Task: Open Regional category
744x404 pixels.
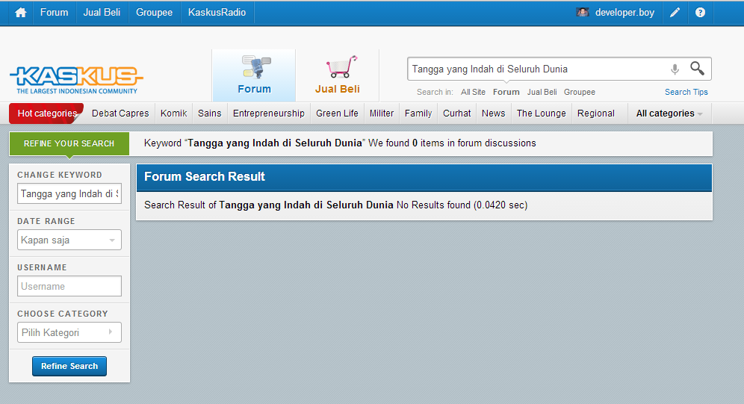Action: (596, 114)
